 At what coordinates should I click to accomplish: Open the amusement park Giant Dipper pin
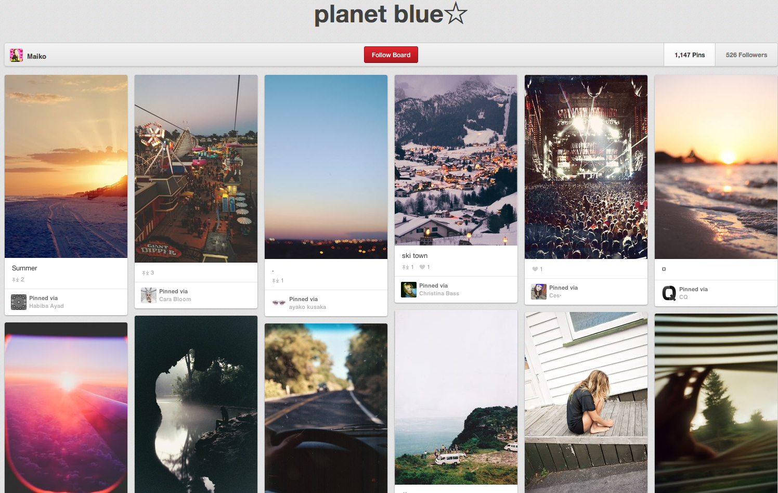(196, 168)
